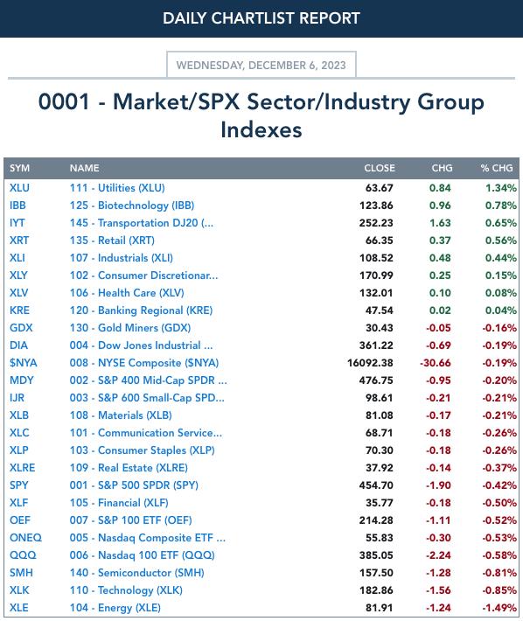Click the Wednesday, December 6, 2023 date box

(x=261, y=65)
